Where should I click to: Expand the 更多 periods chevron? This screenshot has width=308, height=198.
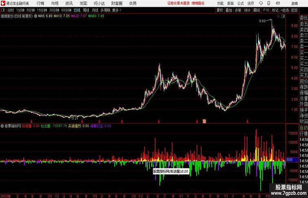117,10
